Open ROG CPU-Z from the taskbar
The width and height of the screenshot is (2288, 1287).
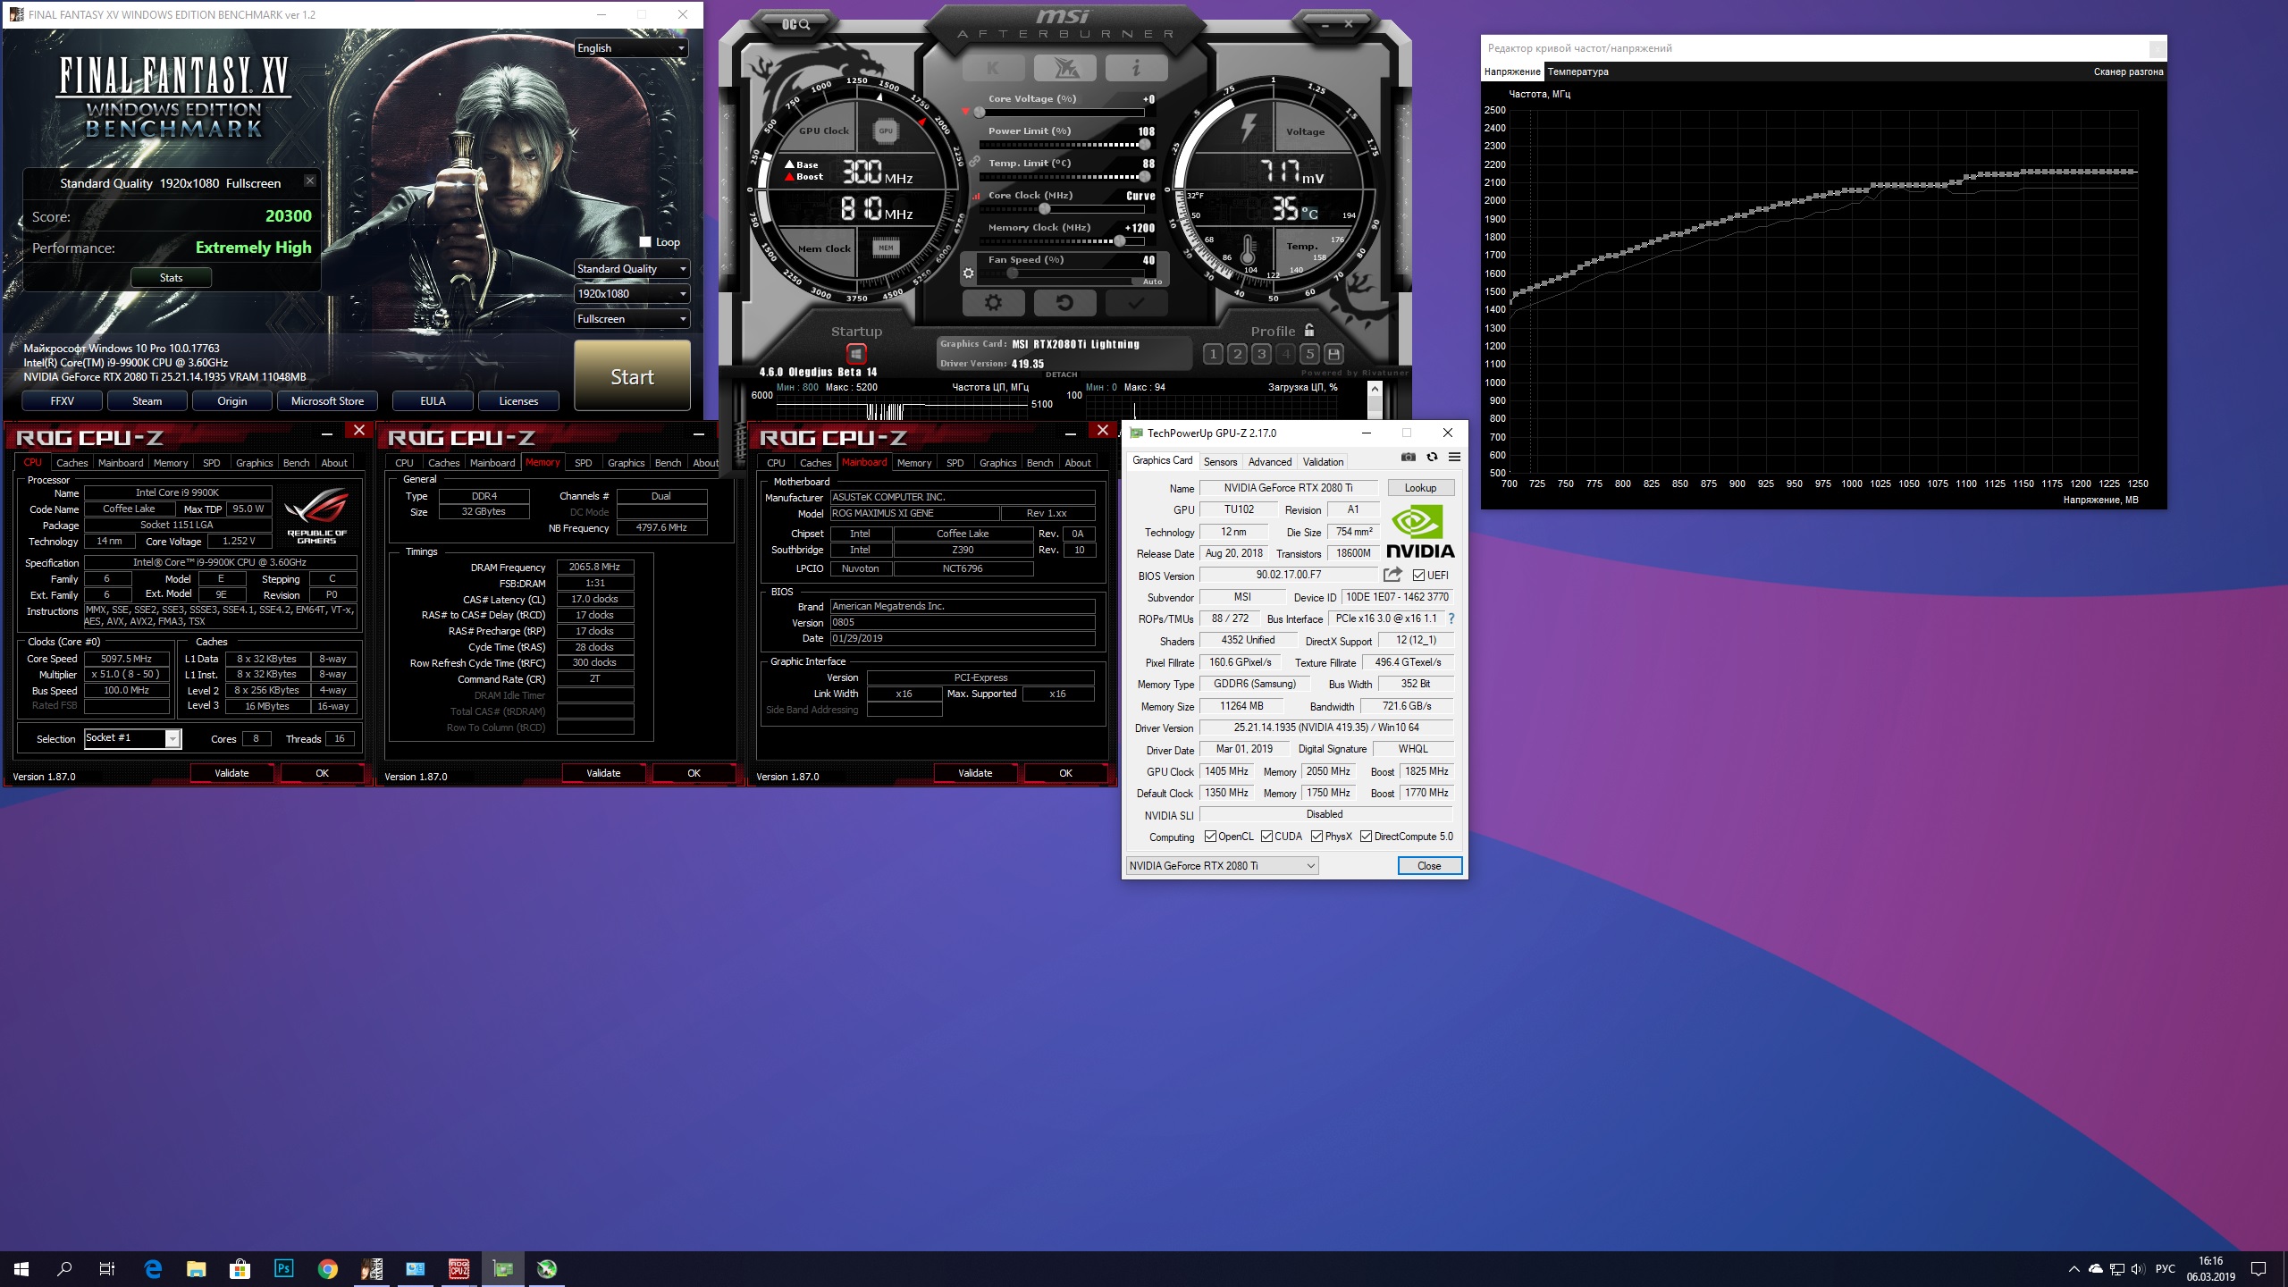458,1269
